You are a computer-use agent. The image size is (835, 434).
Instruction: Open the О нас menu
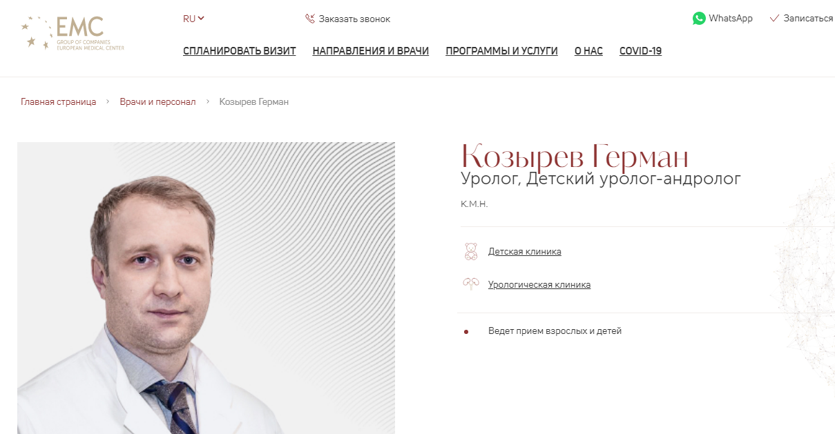click(x=588, y=51)
